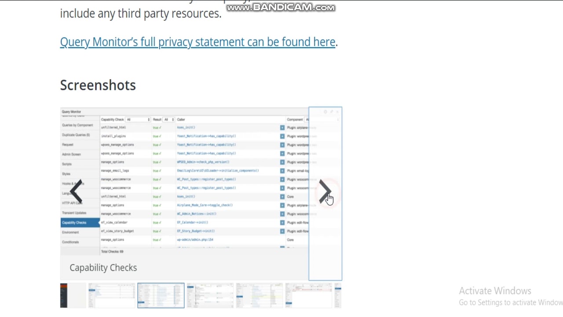The height and width of the screenshot is (317, 563).
Task: Click the 'Screenshots' section heading
Action: 98,85
